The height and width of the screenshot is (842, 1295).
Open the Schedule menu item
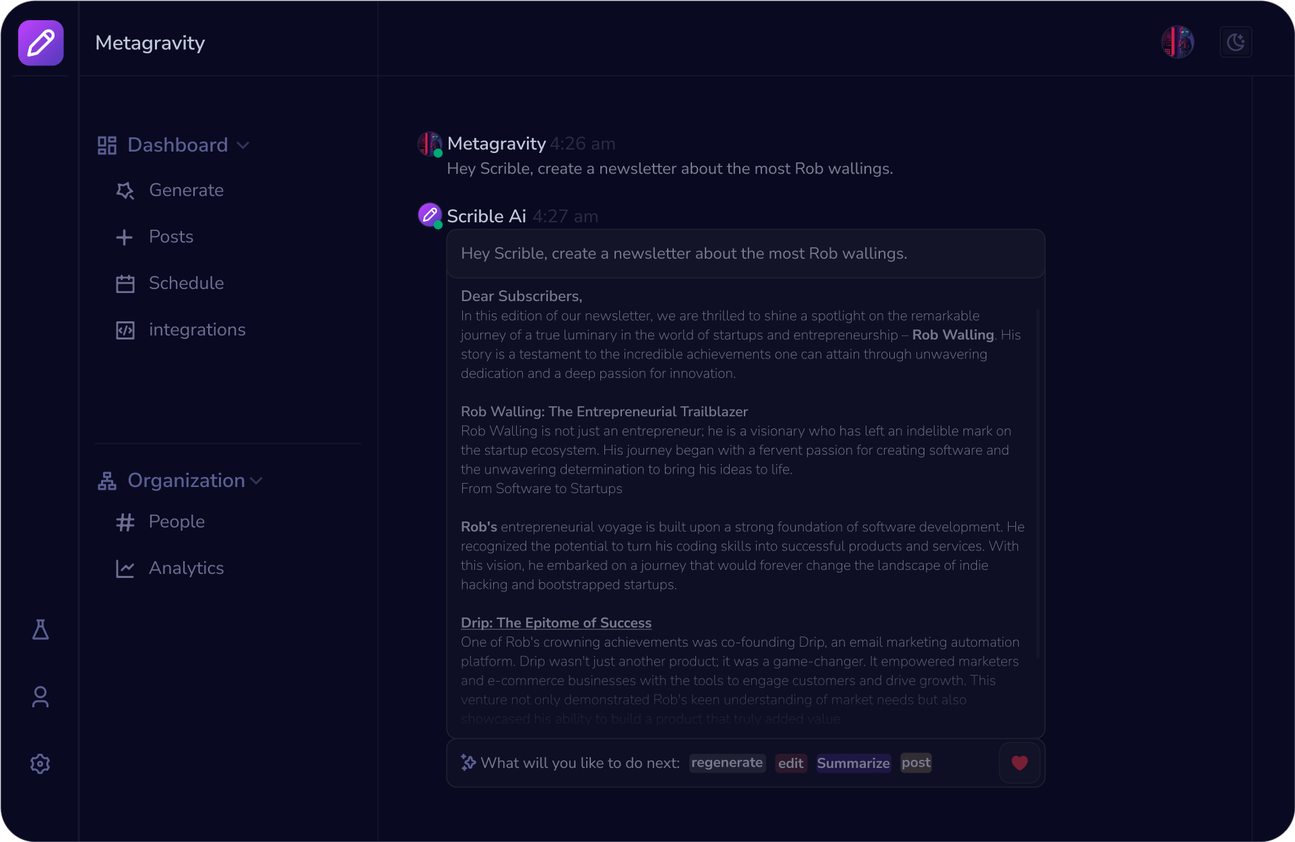point(187,283)
